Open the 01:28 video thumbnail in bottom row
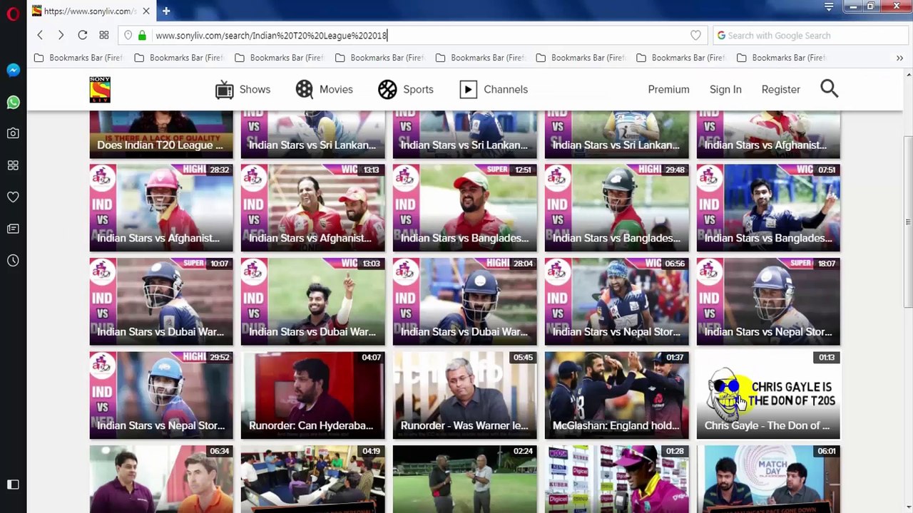 click(x=616, y=479)
